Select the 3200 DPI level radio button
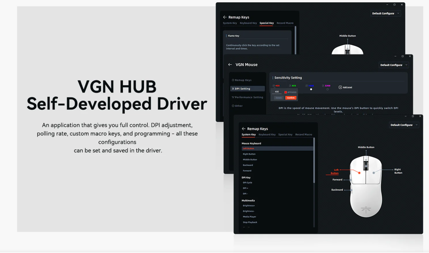This screenshot has height=253, width=429. [328, 89]
